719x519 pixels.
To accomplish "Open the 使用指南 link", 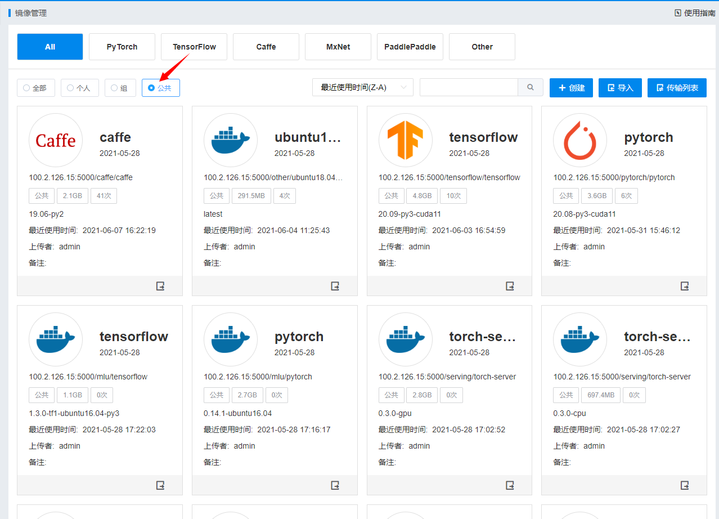I will point(695,13).
